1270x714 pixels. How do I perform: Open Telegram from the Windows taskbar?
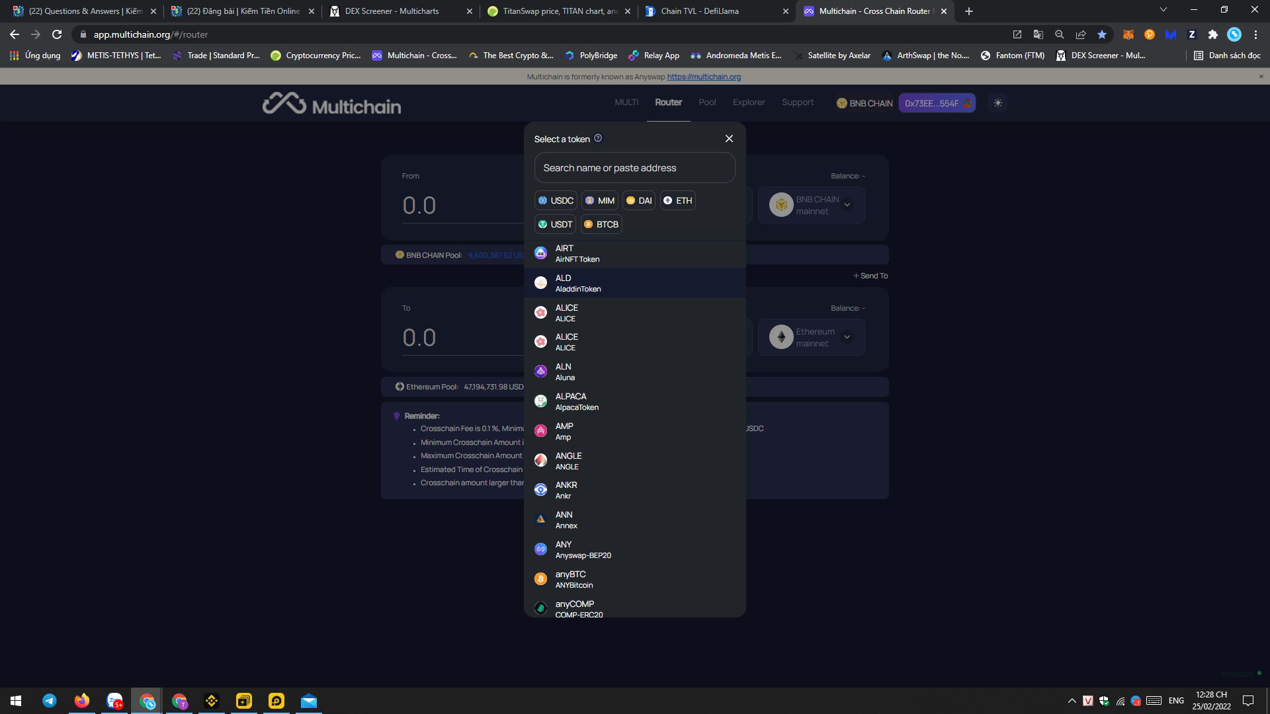[x=50, y=701]
